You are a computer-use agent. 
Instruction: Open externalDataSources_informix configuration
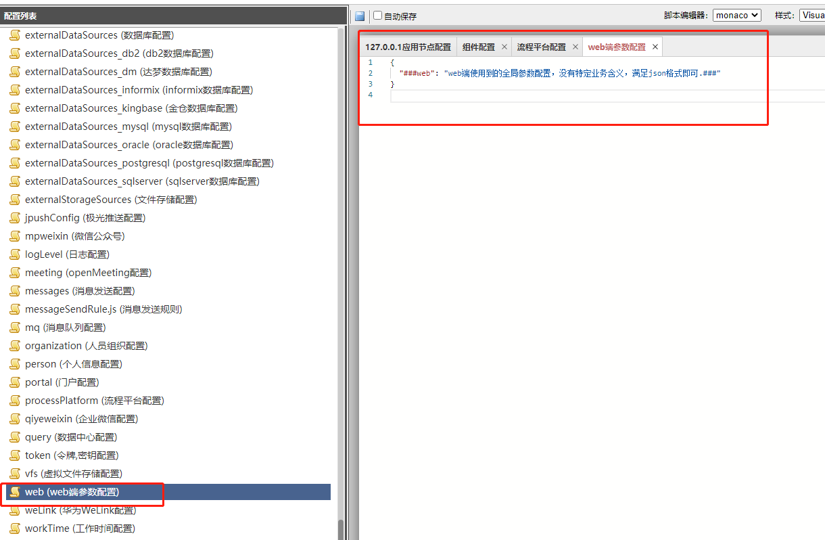click(x=139, y=90)
